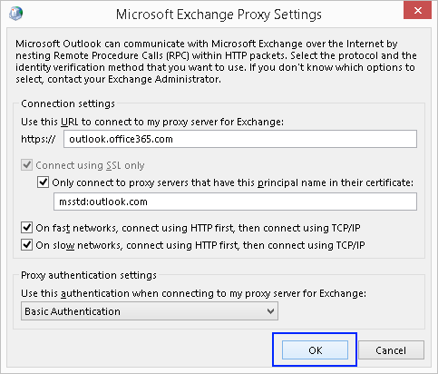Click the greyed Connect using SSL only checkbox
This screenshot has width=438, height=374.
click(27, 165)
